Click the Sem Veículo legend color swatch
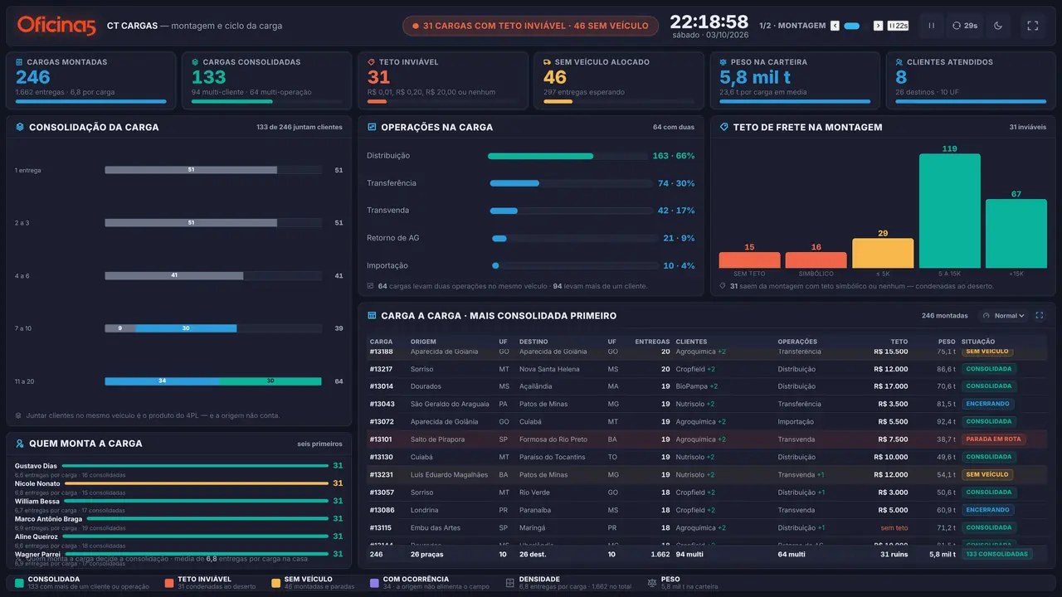Viewport: 1062px width, 597px height. click(275, 583)
